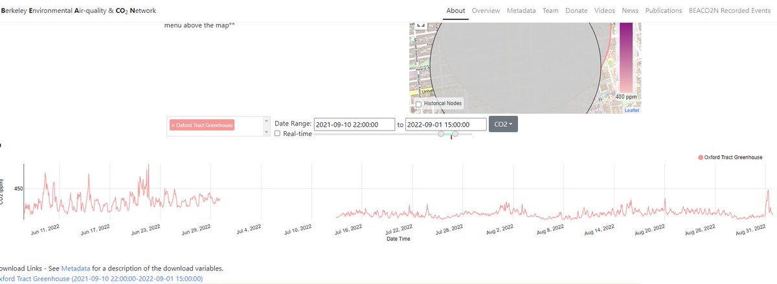777x284 pixels.
Task: Click the end date range input field
Action: point(446,124)
